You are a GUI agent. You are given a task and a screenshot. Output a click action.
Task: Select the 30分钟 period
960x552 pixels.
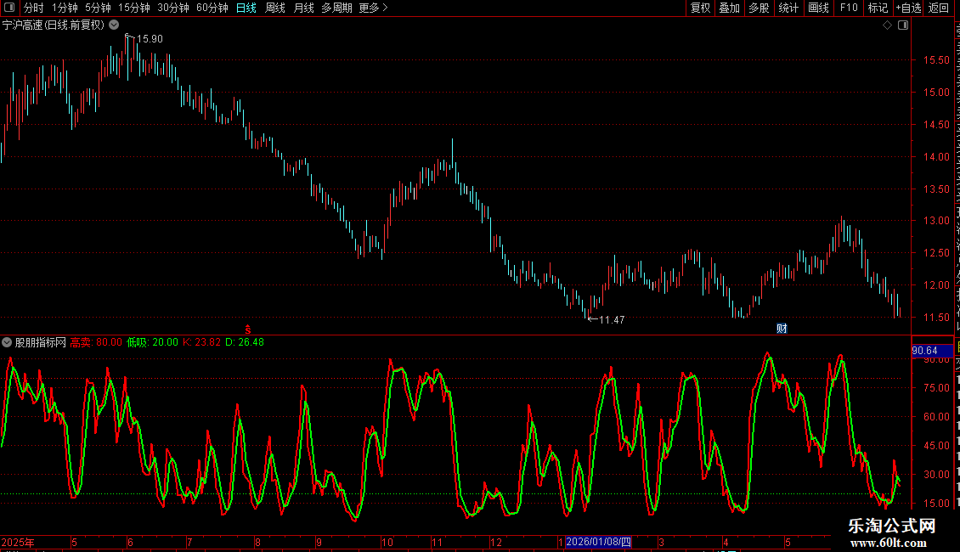pyautogui.click(x=172, y=8)
